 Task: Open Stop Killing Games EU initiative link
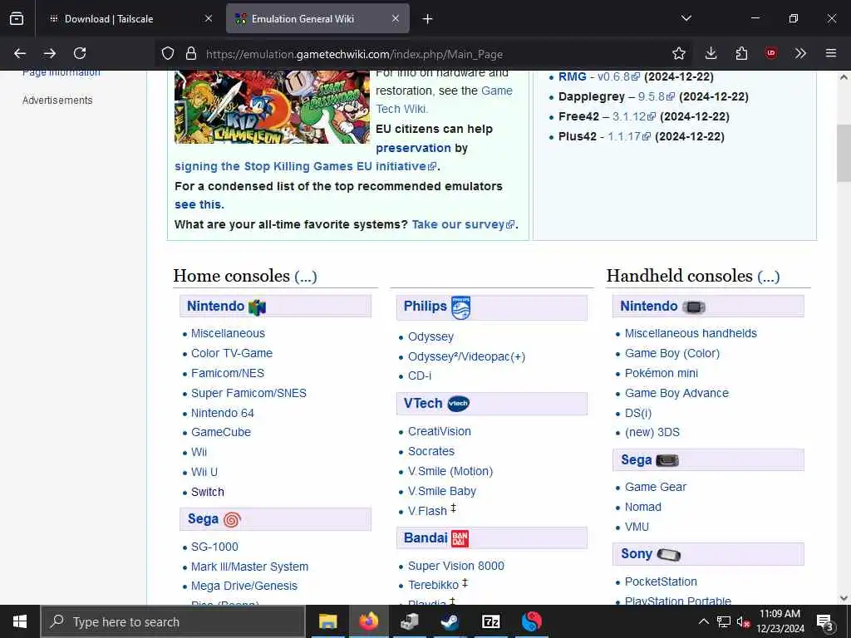pos(306,166)
